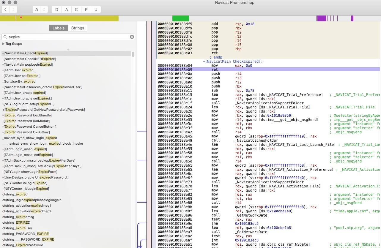The height and width of the screenshot is (248, 381).
Task: Switch to the Strings tab
Action: (x=78, y=28)
